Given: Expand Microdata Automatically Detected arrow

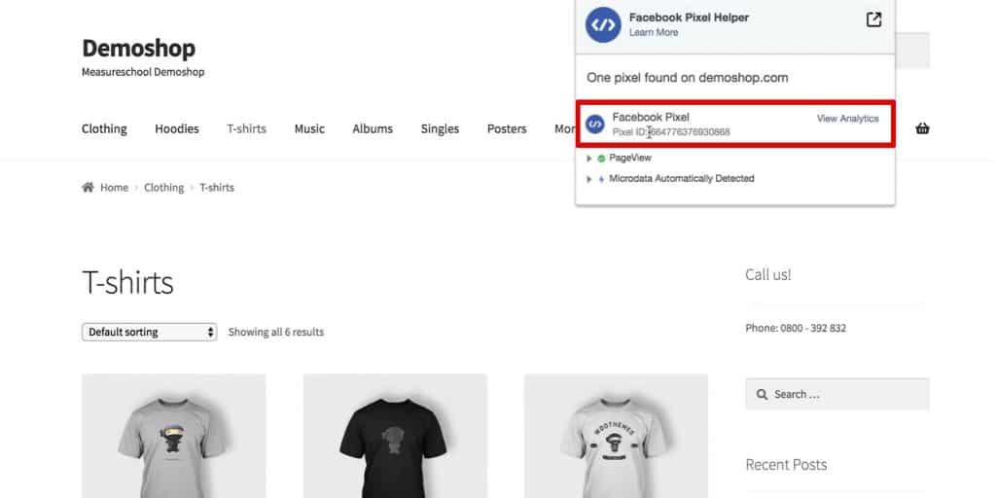Looking at the screenshot, I should (x=589, y=179).
